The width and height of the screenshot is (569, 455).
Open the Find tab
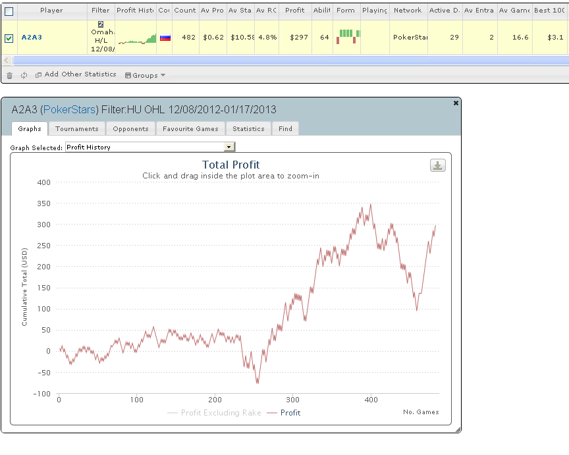[285, 129]
